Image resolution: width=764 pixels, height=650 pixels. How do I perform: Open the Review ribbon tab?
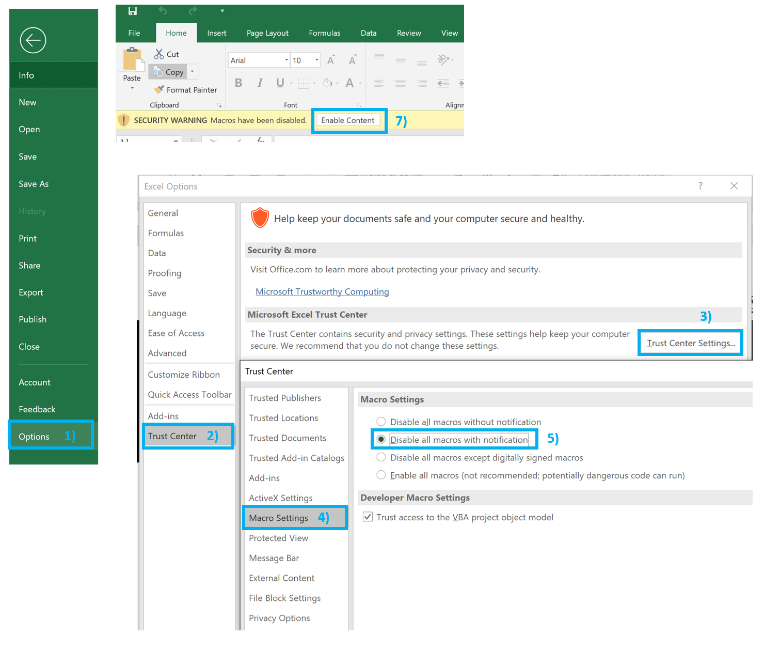point(409,33)
